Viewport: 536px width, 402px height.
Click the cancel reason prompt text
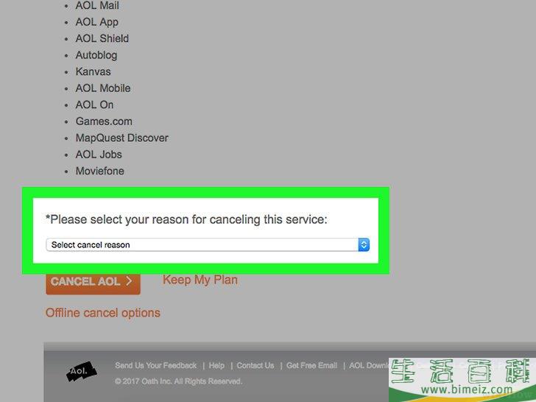tap(187, 219)
